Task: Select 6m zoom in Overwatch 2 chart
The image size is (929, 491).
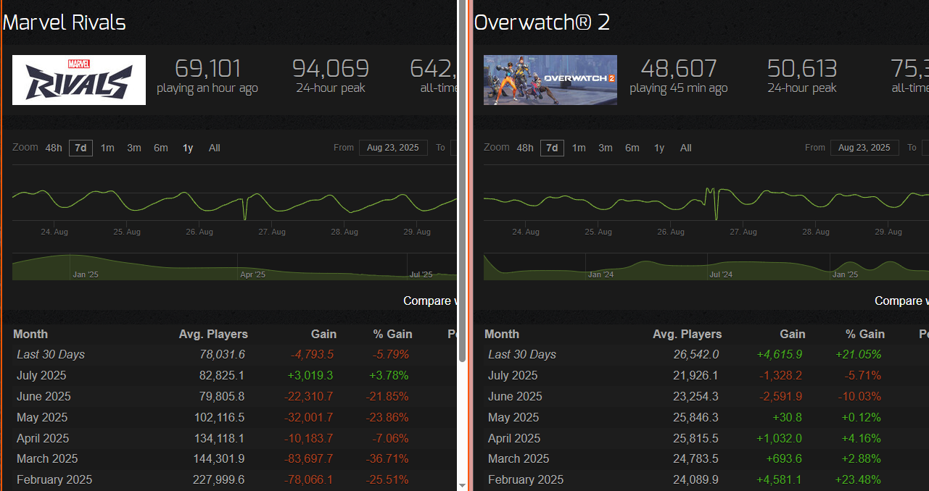Action: coord(632,148)
